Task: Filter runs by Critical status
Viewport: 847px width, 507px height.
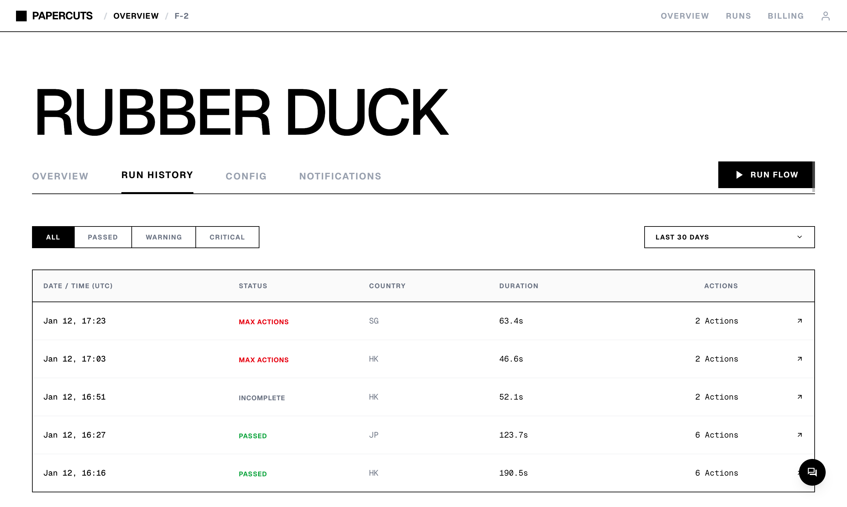Action: [x=227, y=237]
